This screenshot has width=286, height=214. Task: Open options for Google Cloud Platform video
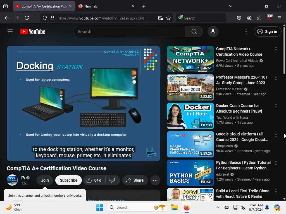pyautogui.click(x=276, y=135)
